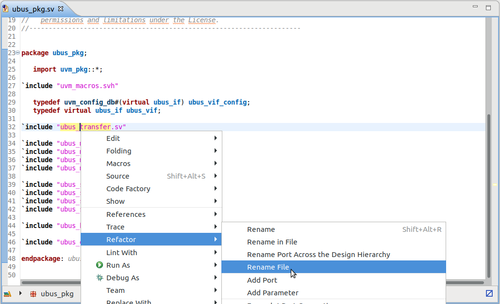Collapse the ubus_pkg package fold at line 23
Image resolution: width=500 pixels, height=304 pixels.
click(x=17, y=52)
